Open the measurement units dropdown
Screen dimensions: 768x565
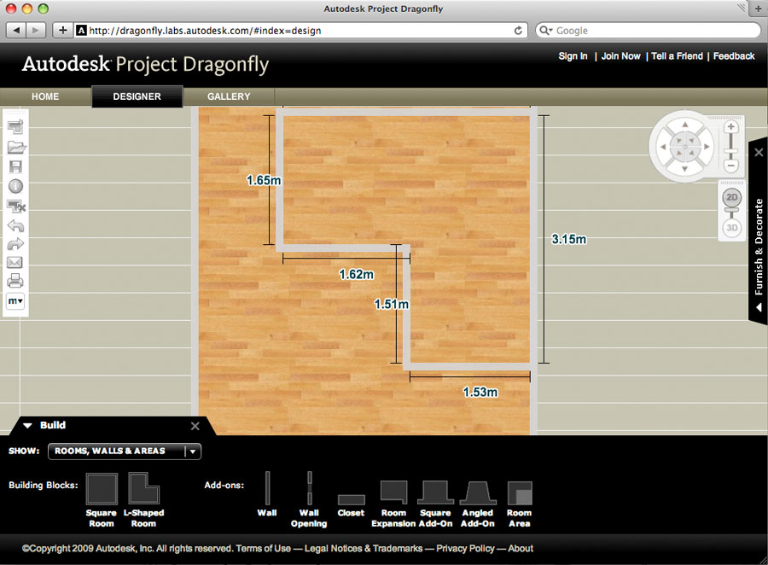point(15,301)
